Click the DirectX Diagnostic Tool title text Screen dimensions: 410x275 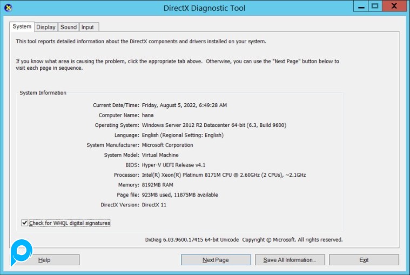pyautogui.click(x=204, y=8)
